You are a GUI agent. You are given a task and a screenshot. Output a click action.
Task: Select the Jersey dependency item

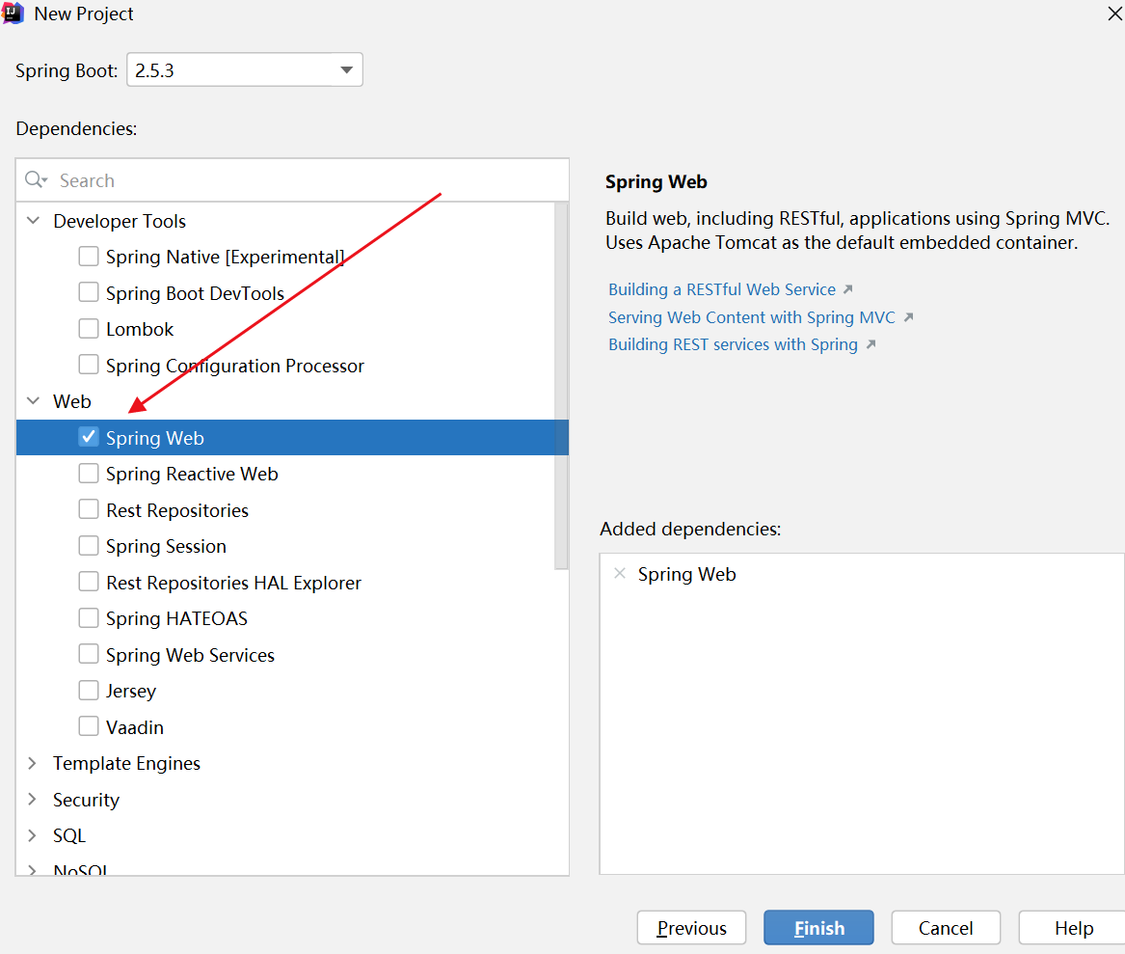pyautogui.click(x=130, y=691)
